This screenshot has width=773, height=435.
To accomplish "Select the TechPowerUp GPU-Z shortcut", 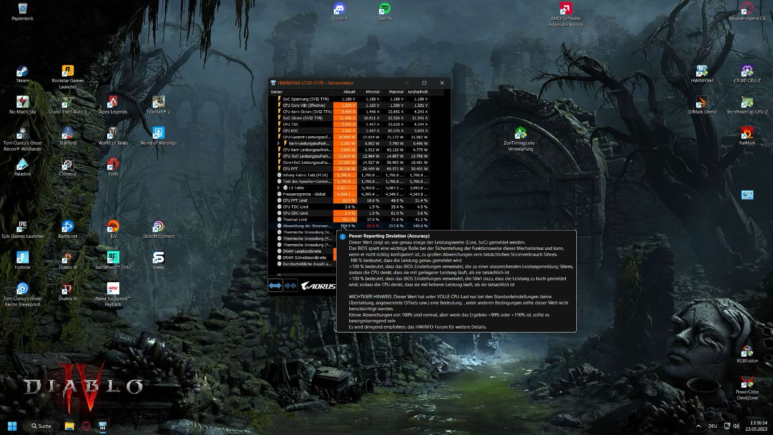I will [x=747, y=105].
